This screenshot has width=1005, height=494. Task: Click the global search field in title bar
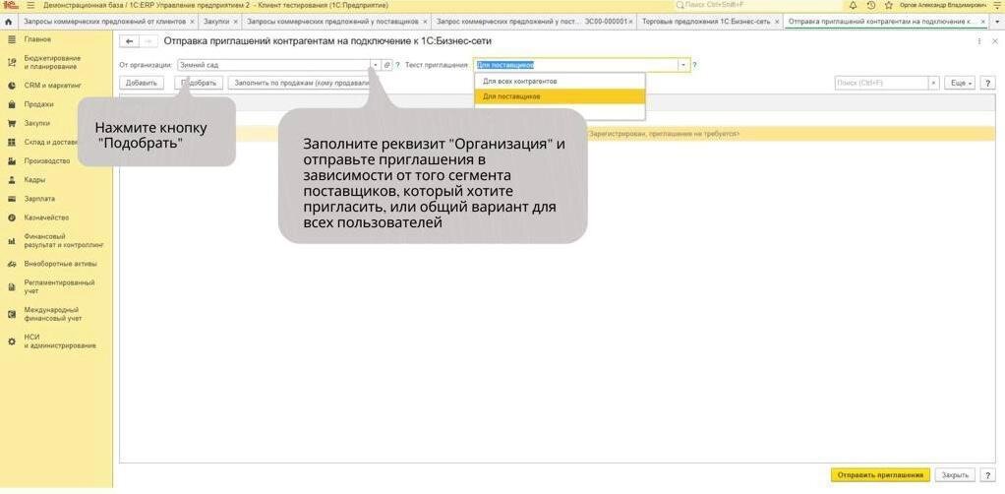pyautogui.click(x=758, y=5)
